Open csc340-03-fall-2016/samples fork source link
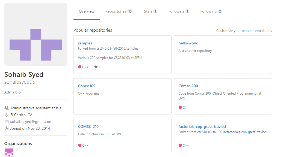This screenshot has height=157, width=292. (x=117, y=49)
